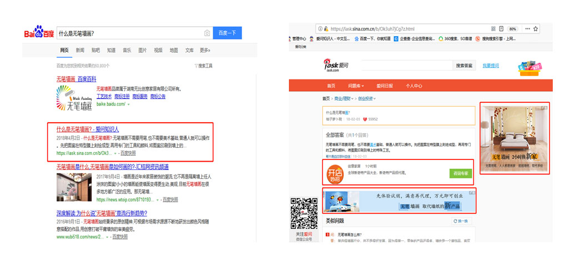Image resolution: width=580 pixels, height=265 pixels.
Task: Click the wall mural result thumbnail
Action: [74, 187]
